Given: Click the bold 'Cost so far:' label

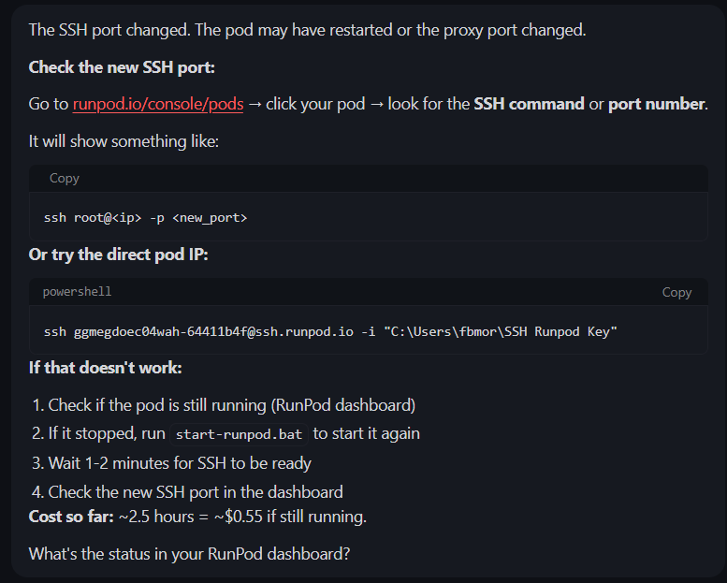Looking at the screenshot, I should [x=71, y=517].
